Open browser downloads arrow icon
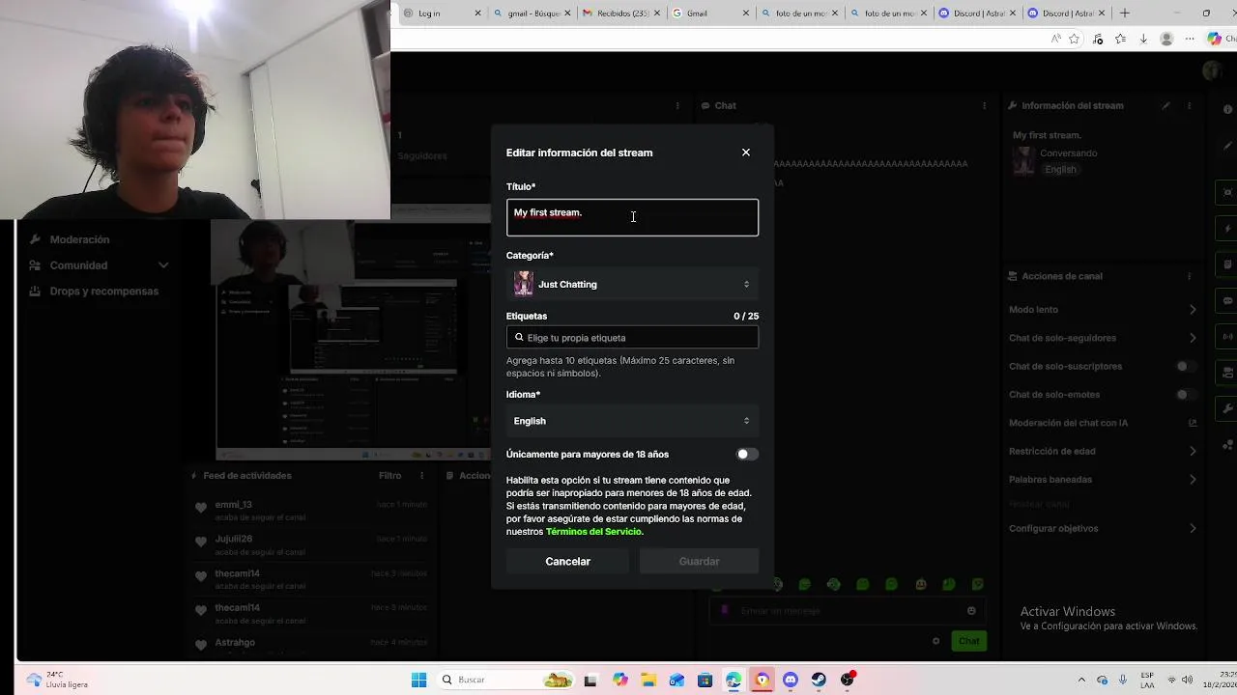 1143,40
